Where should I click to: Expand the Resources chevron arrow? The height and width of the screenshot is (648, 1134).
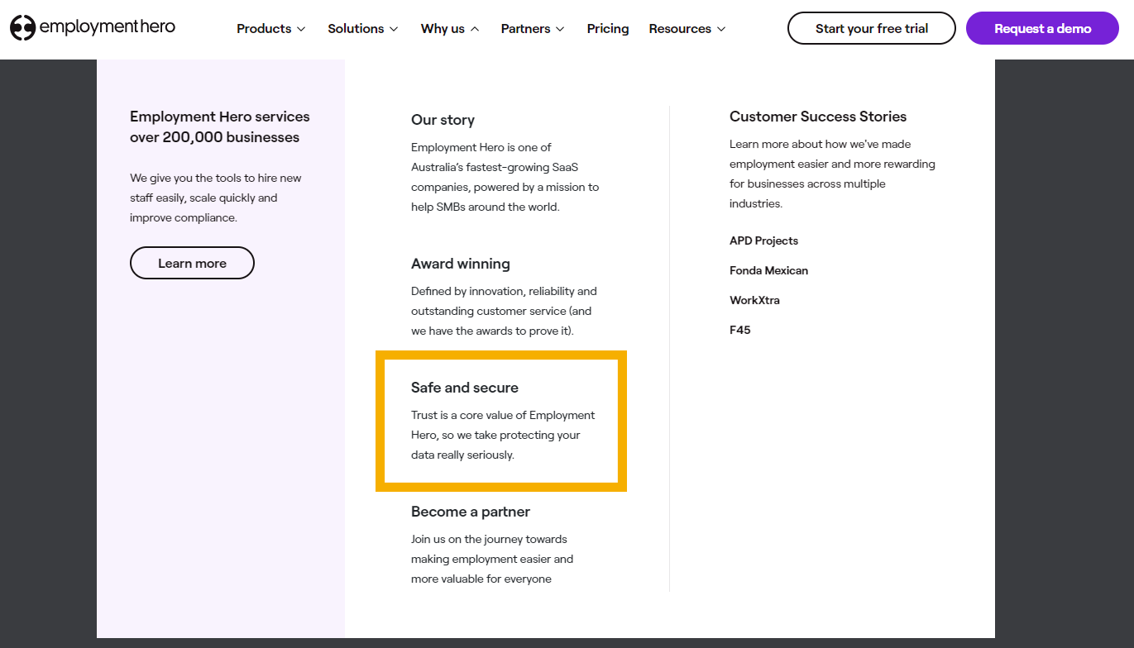click(x=721, y=29)
